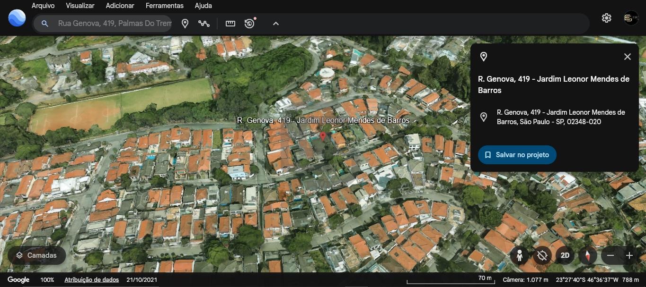Open the historical imagery tool
The image size is (646, 287).
(249, 23)
